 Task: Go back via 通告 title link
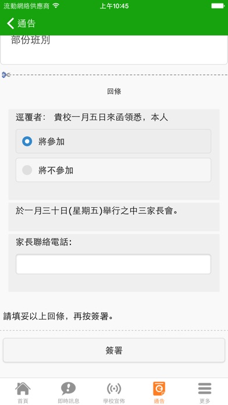[26, 23]
